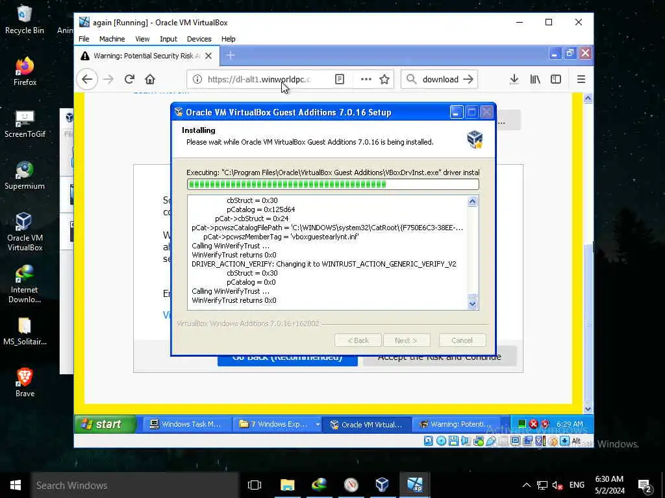Click mouse integration indicator in VirtualBox status bar
Viewport: 665px width, 498px height.
point(553,441)
